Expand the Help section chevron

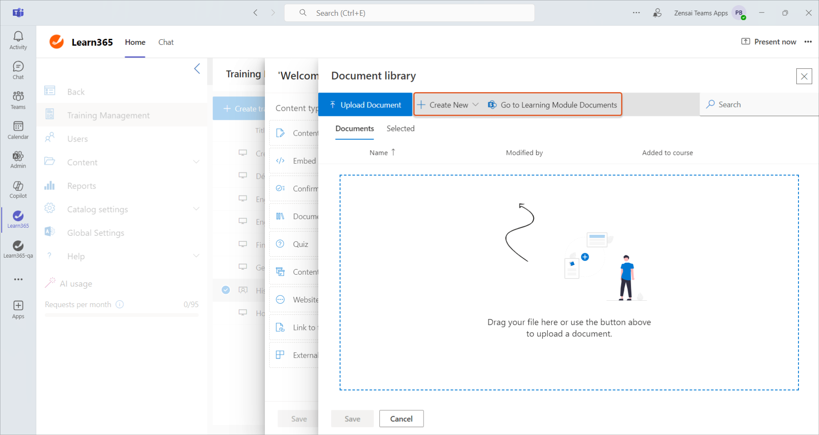[x=196, y=256]
